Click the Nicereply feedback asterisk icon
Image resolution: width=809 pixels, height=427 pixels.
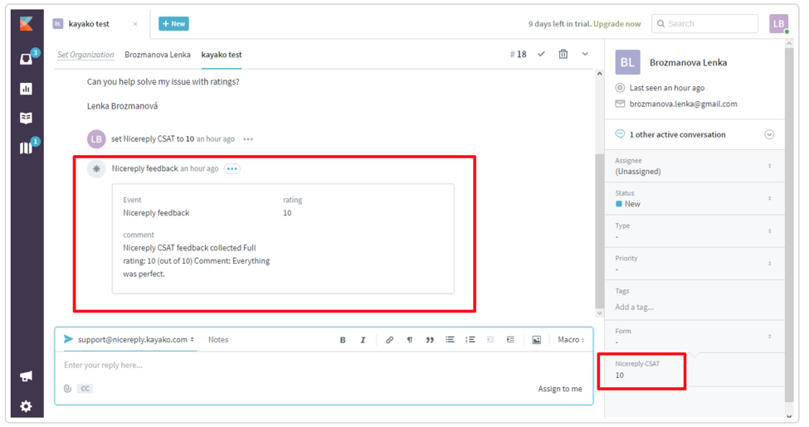[96, 168]
